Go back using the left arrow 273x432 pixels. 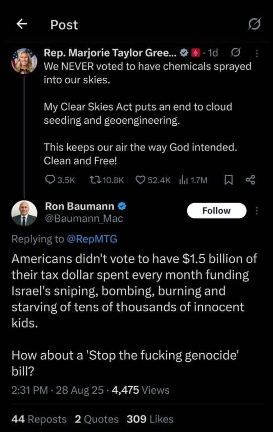[22, 24]
